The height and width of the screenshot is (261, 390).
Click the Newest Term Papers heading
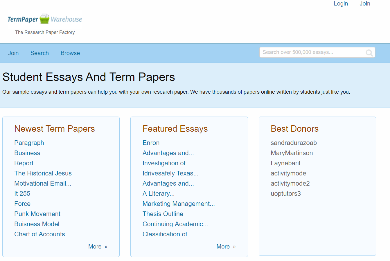tap(55, 129)
